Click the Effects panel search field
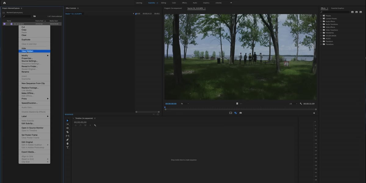 click(x=334, y=12)
